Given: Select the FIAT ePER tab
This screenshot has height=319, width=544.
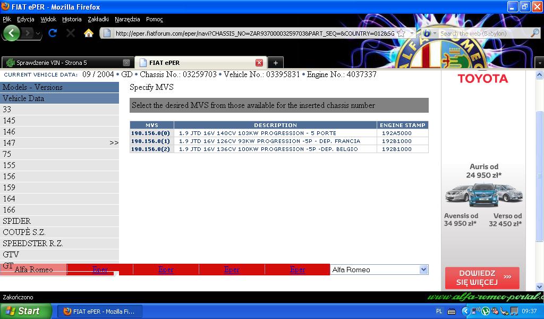Looking at the screenshot, I should (x=201, y=63).
